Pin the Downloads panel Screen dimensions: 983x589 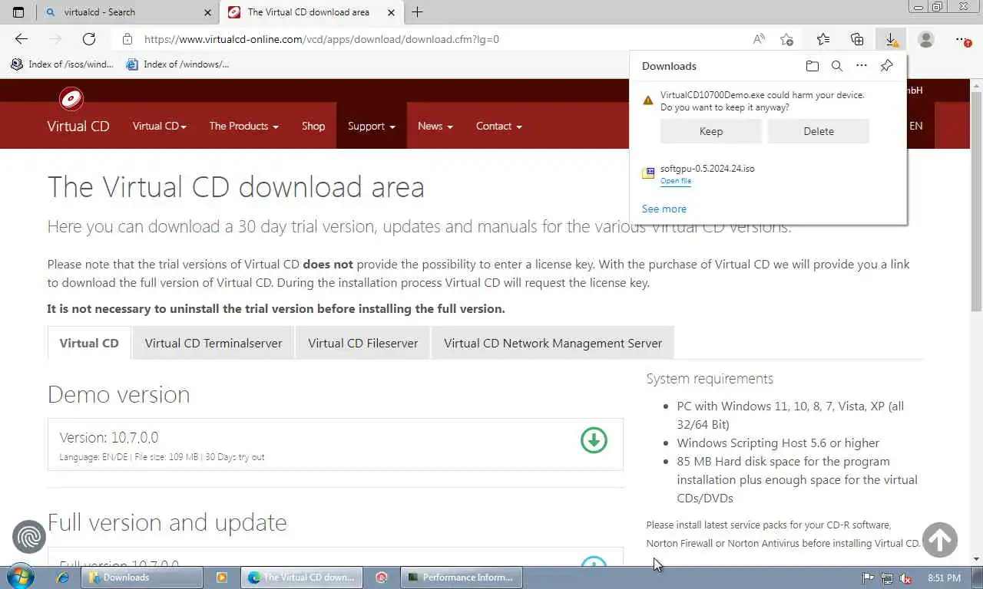click(x=886, y=66)
